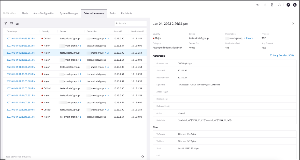Image resolution: width=300 pixels, height=160 pixels.
Task: Toggle dark mode with the moon icon
Action: pyautogui.click(x=279, y=5)
